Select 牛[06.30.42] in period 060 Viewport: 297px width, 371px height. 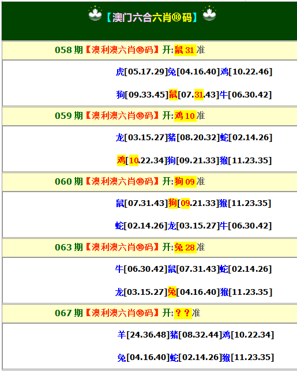click(x=246, y=226)
